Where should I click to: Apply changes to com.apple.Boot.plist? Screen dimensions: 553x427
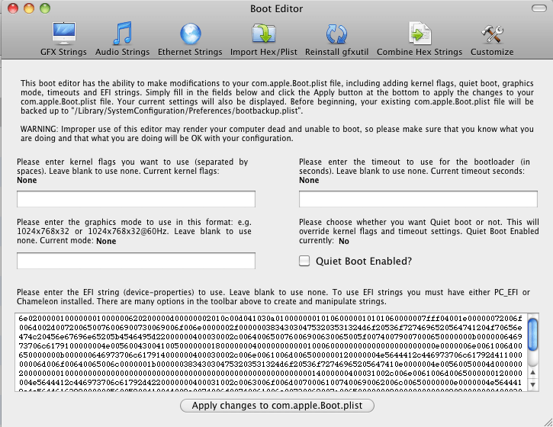click(x=277, y=406)
